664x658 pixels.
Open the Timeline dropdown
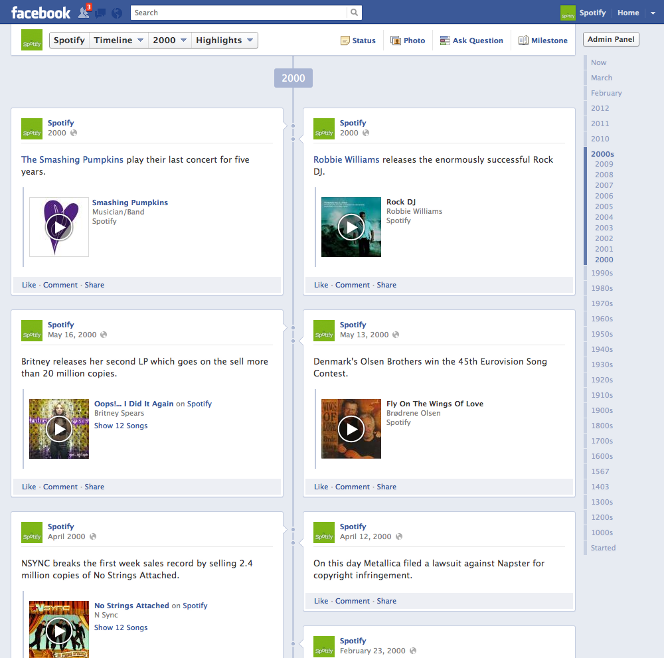(x=119, y=41)
